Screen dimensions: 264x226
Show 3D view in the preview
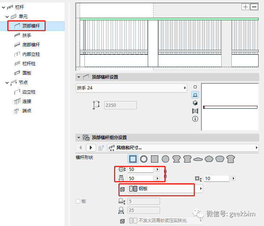195,103
